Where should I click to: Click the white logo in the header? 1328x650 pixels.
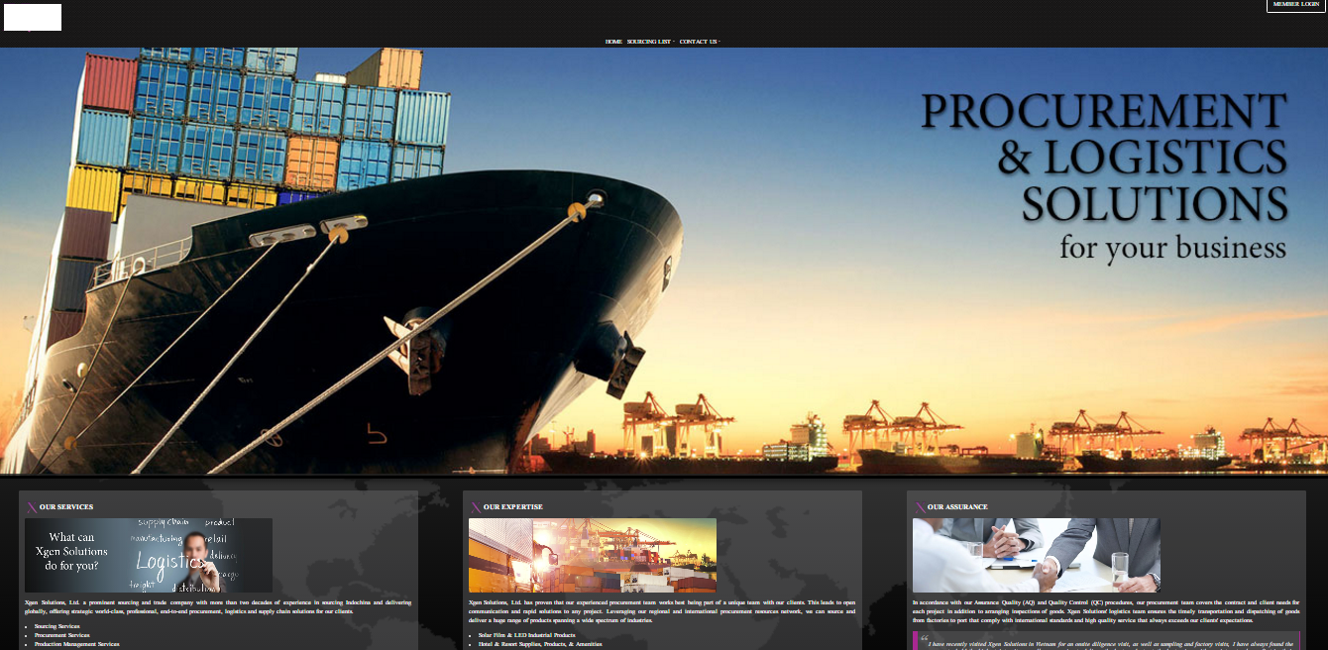tap(33, 17)
